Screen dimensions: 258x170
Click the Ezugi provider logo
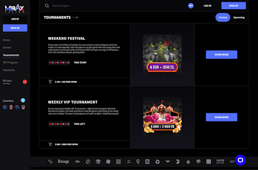coord(64,162)
